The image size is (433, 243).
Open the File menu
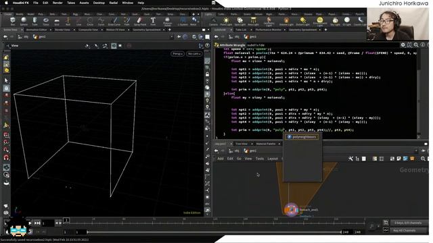36,3
